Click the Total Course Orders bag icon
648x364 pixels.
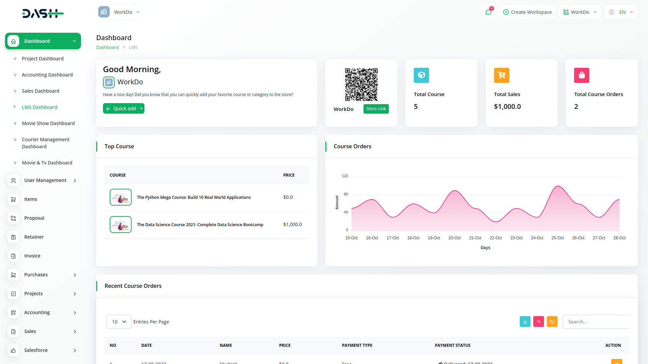click(582, 75)
